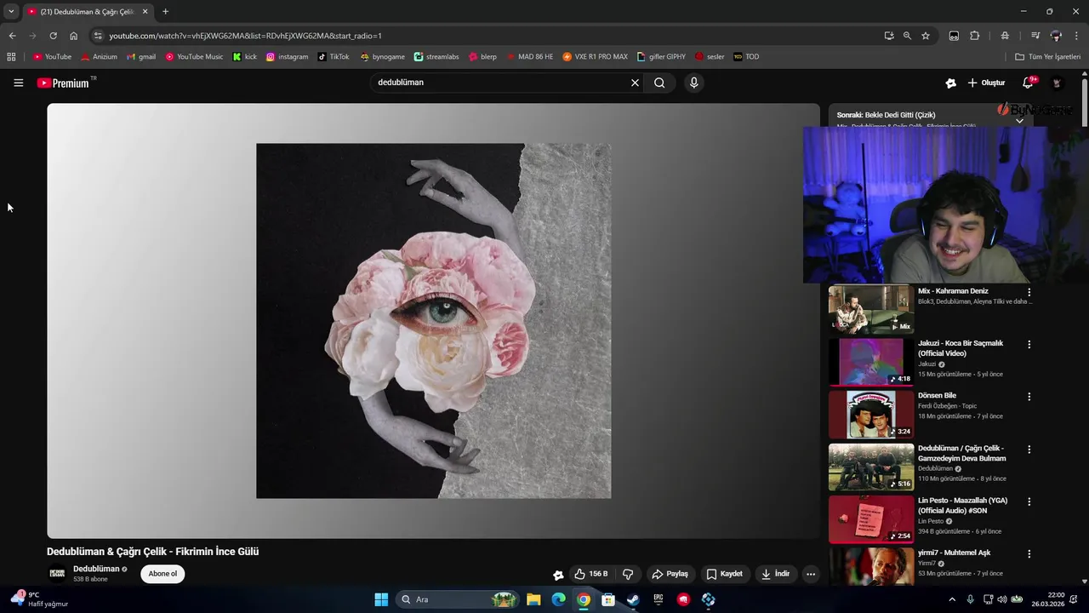Show hidden system tray icons
The width and height of the screenshot is (1089, 613).
[x=952, y=599]
